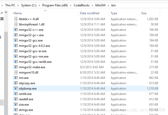The image size is (168, 115).
Task: Click the mingw32-gcc-ranlib.exe application icon
Action: pos(16,62)
